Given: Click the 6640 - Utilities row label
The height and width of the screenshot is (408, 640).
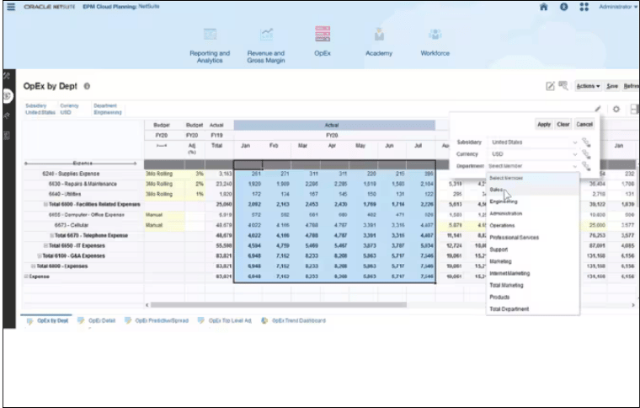Looking at the screenshot, I should pyautogui.click(x=65, y=194).
